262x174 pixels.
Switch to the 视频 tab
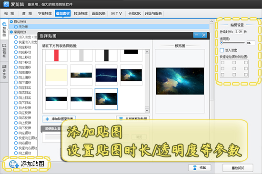[9, 13]
